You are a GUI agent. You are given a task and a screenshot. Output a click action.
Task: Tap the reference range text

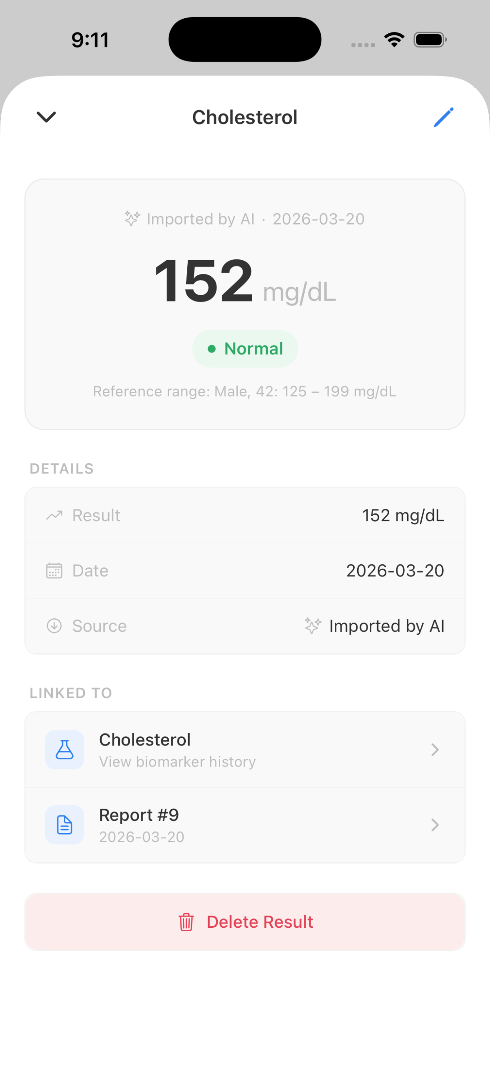coord(245,391)
